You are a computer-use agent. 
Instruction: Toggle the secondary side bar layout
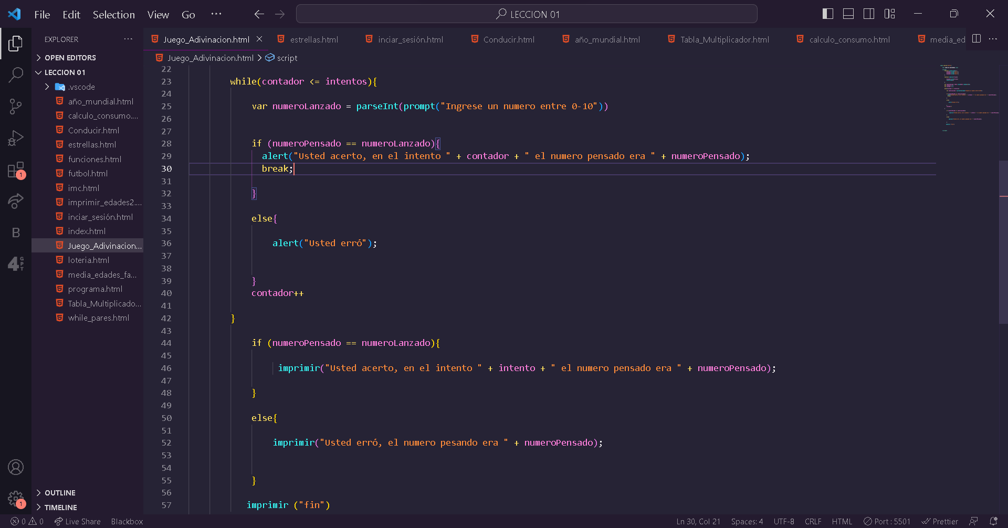[869, 14]
